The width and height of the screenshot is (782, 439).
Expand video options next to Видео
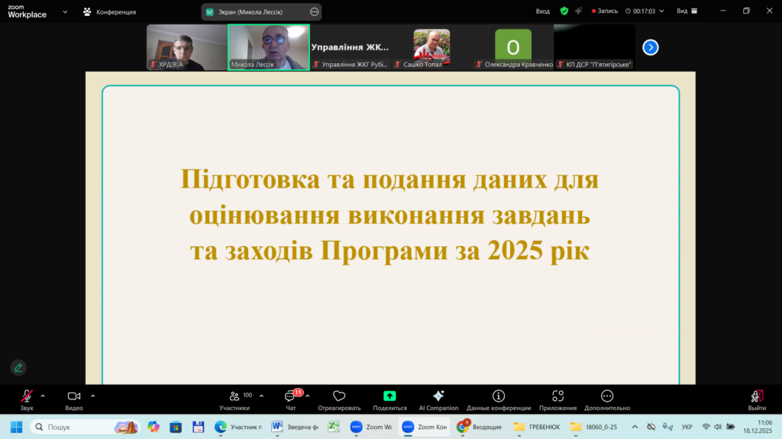pos(92,395)
